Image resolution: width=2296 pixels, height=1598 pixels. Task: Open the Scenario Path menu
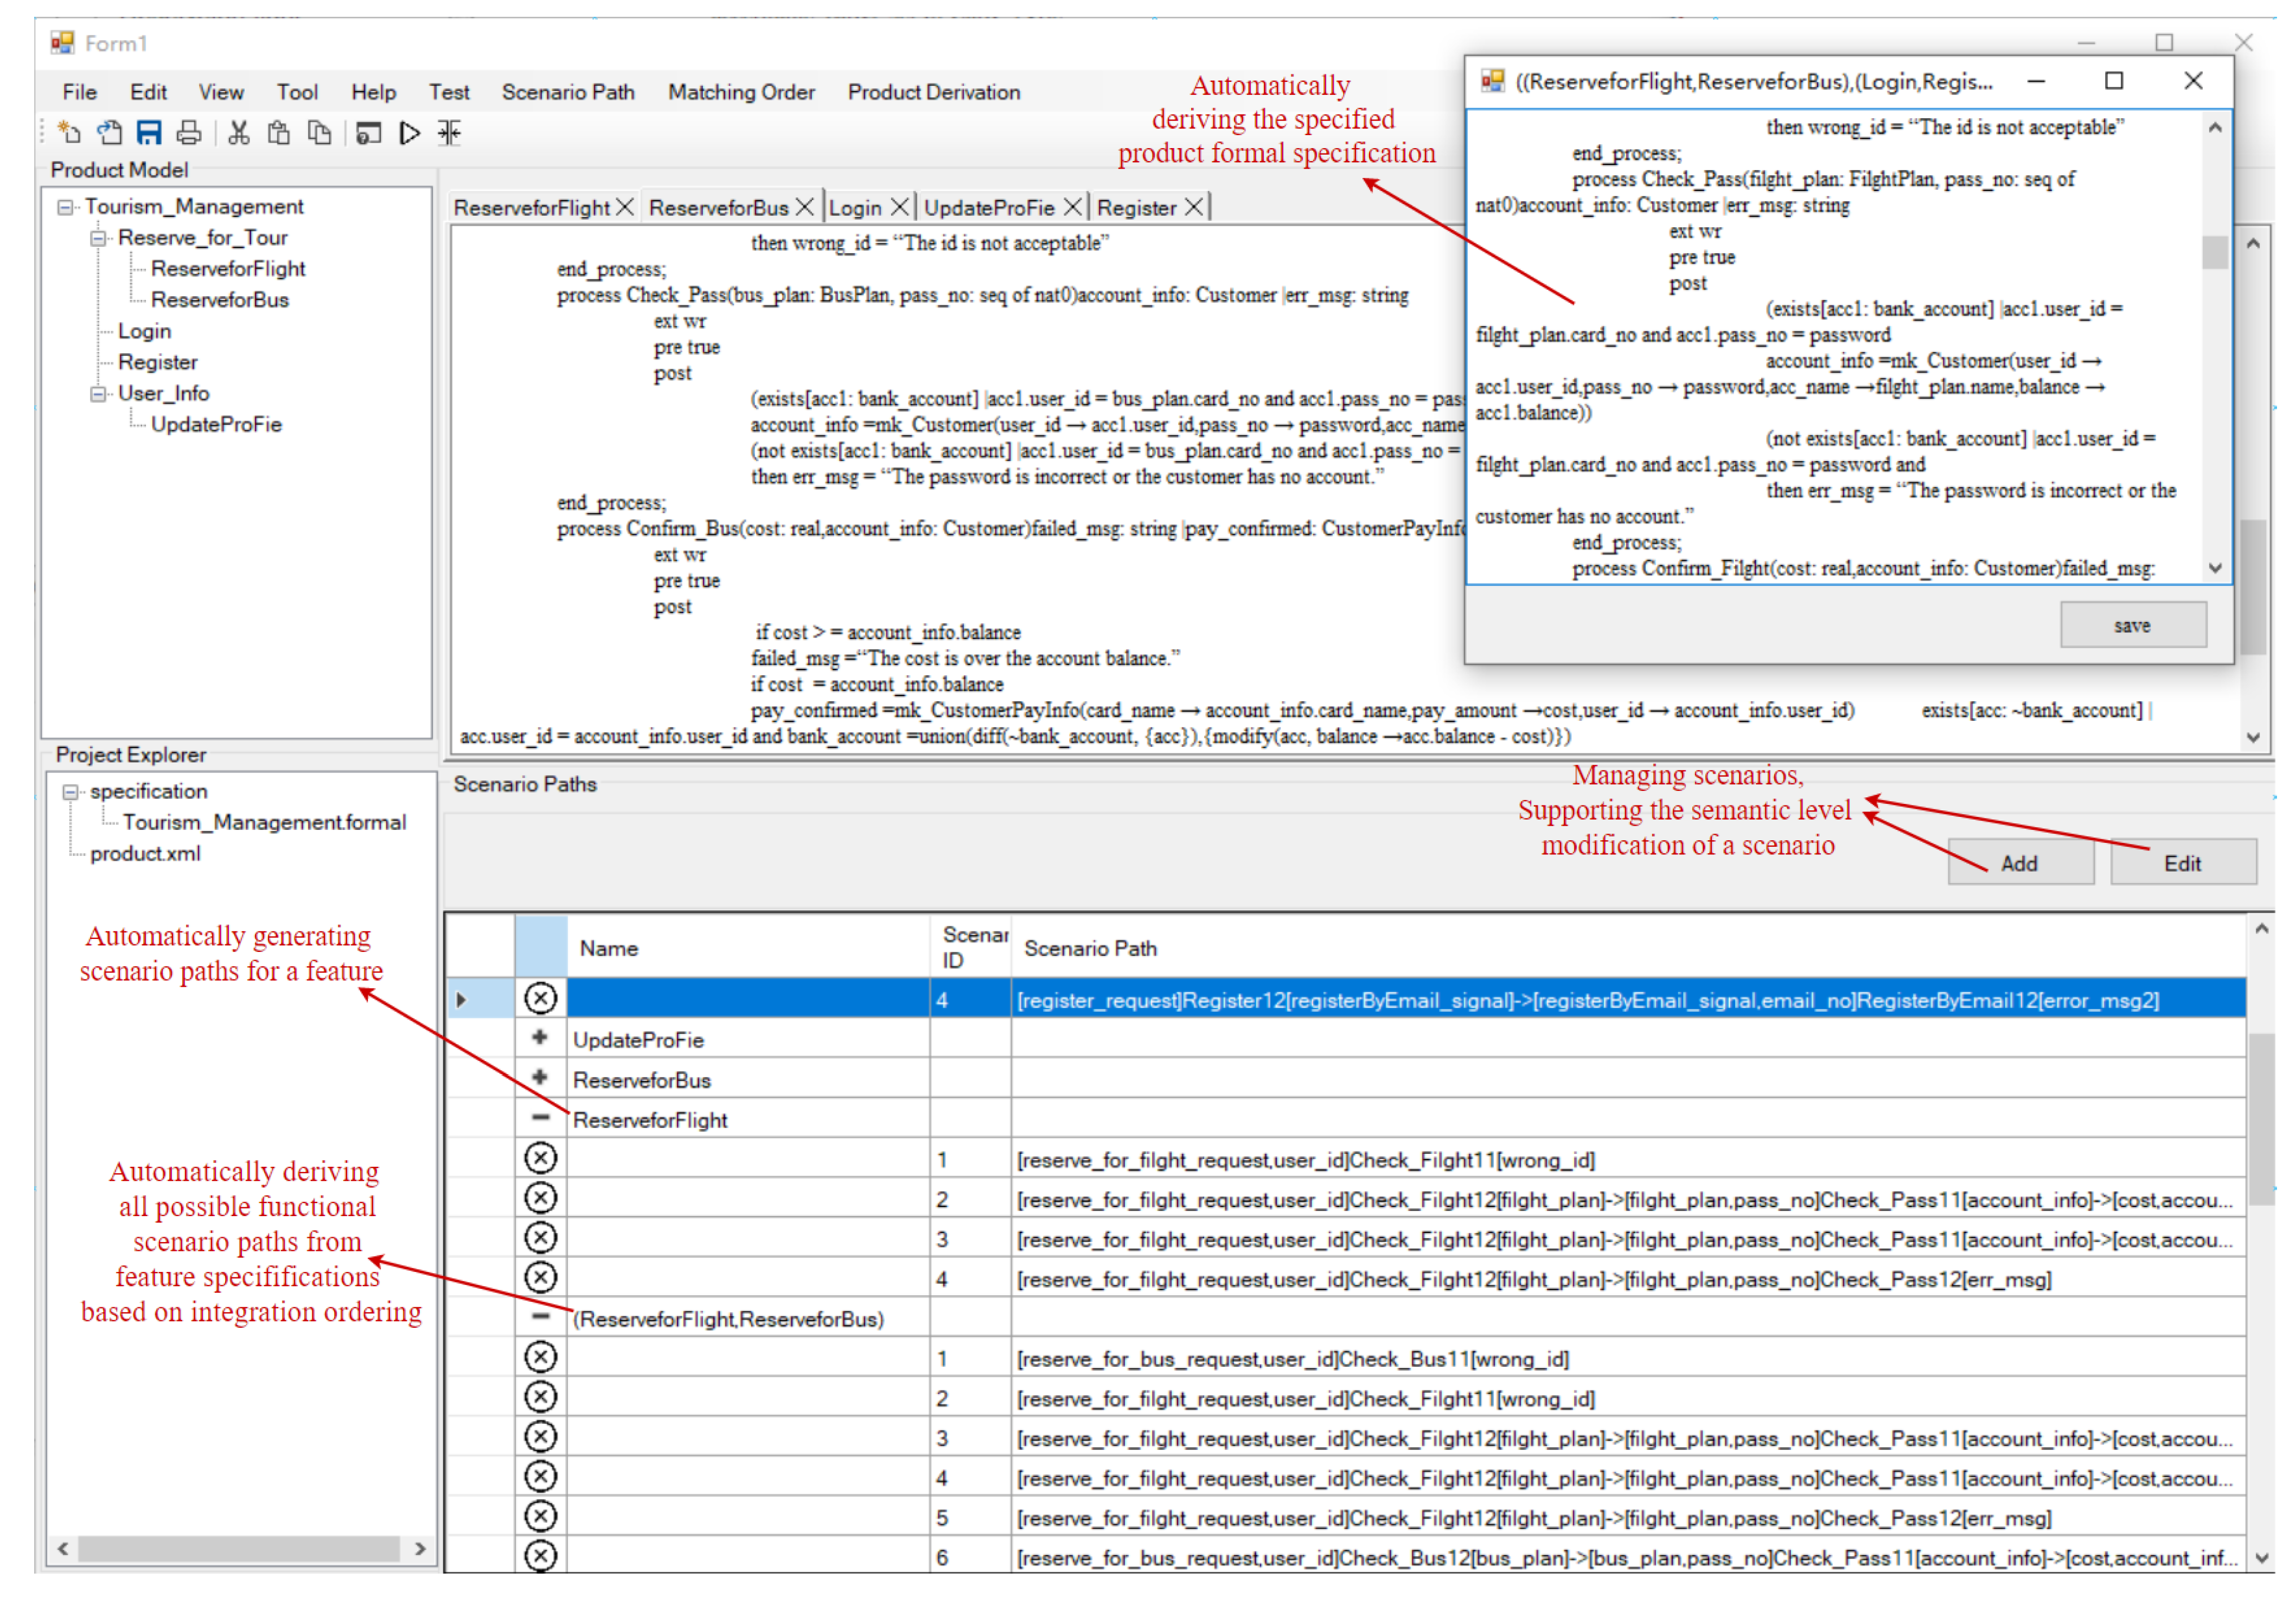568,92
